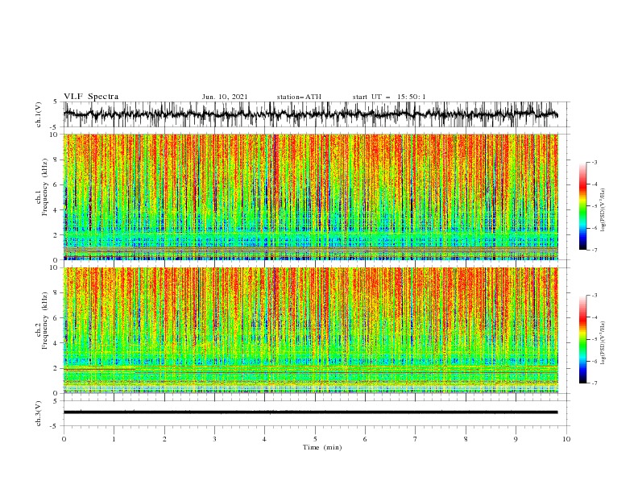Click the "-7" tick on ch.2 colorbar
The width and height of the screenshot is (638, 493).
pyautogui.click(x=594, y=383)
